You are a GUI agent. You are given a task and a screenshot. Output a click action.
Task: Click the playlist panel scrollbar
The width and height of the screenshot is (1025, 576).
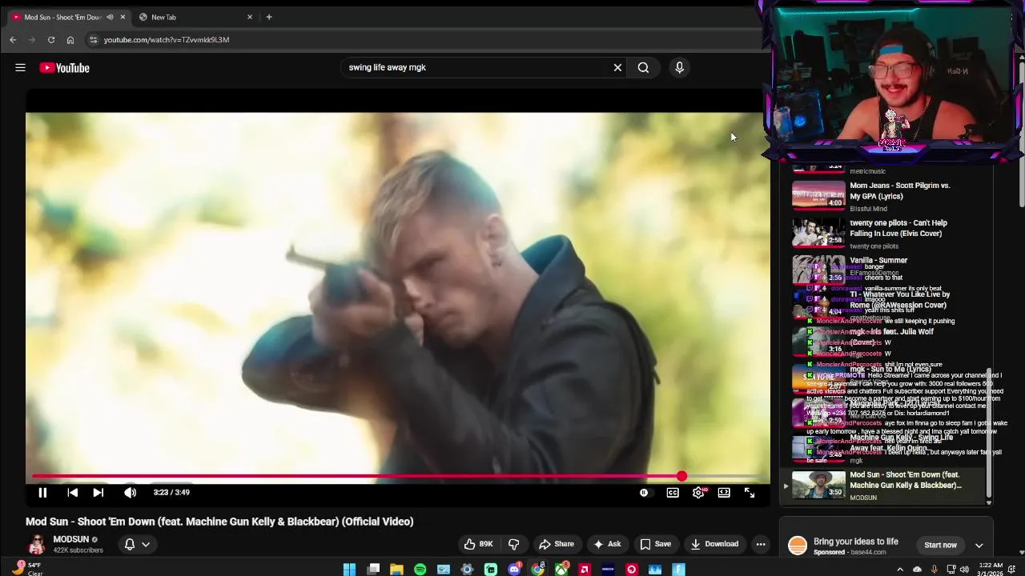tap(989, 432)
